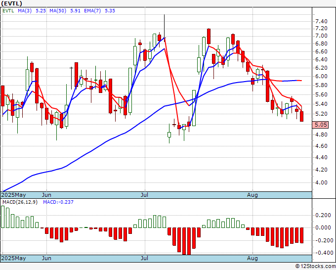Click the final red MACD histogram bar

(x=302, y=235)
